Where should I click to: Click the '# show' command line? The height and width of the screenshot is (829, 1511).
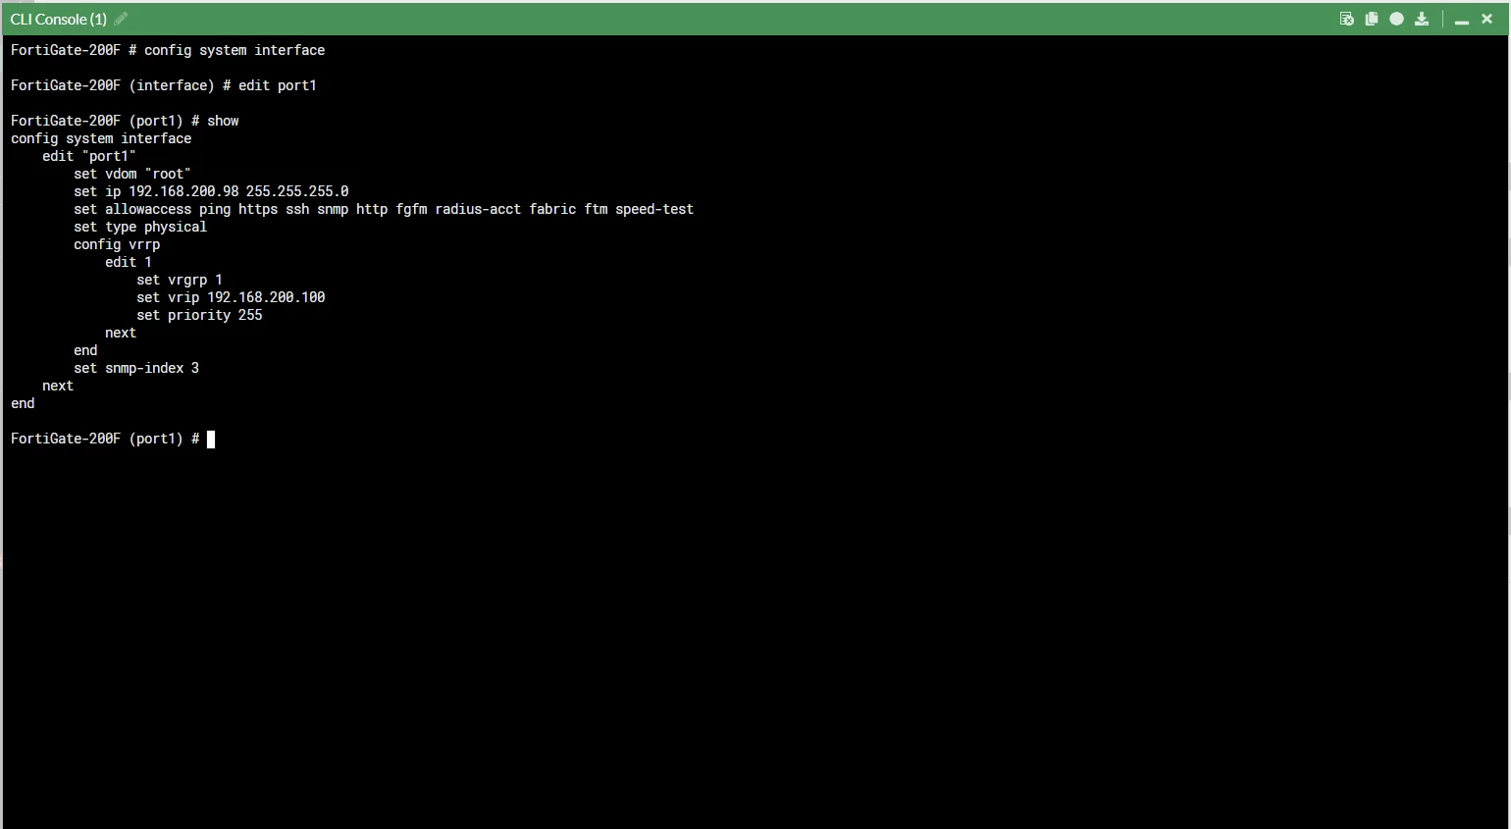coord(125,121)
